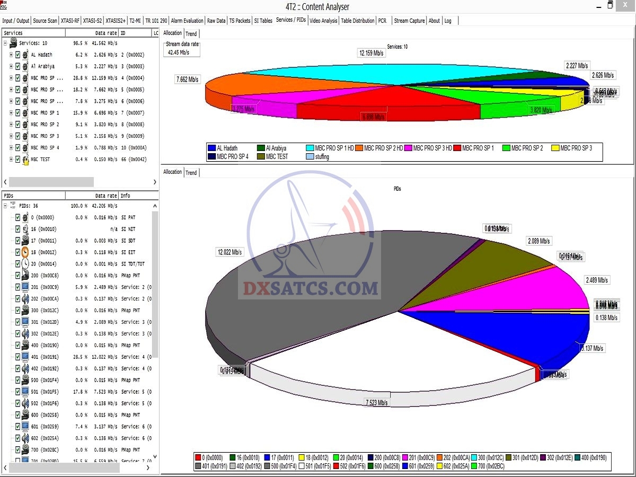636x477 pixels.
Task: Click the audio speaker icon for PID 502
Action: [25, 403]
